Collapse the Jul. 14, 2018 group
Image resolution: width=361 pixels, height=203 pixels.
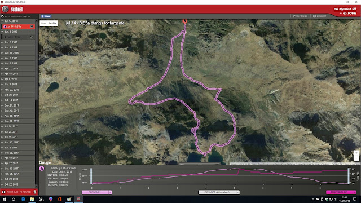point(2,21)
